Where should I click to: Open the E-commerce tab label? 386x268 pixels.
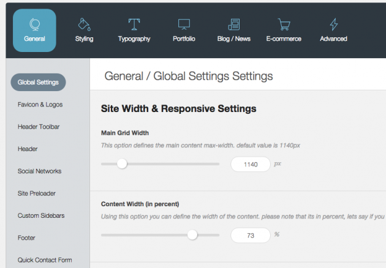284,39
